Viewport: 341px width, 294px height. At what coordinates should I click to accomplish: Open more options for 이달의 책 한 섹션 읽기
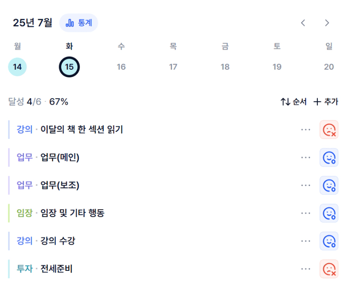(x=306, y=129)
